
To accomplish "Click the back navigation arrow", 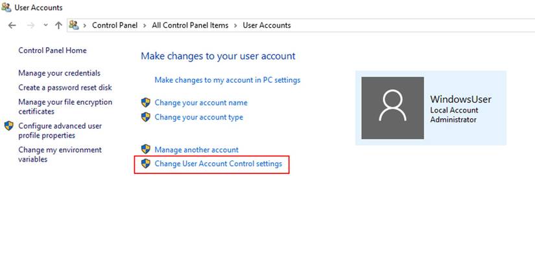I will tap(11, 25).
